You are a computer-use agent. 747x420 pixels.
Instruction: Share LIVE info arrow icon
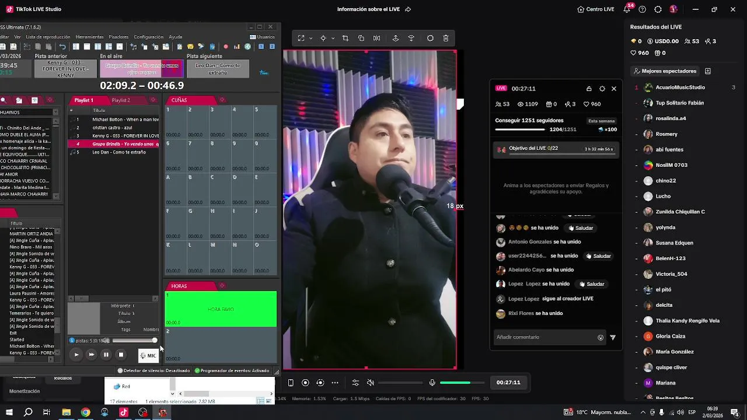pyautogui.click(x=408, y=9)
